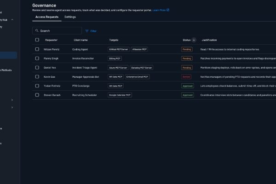Open the Kevin Gao requestor name

click(50, 77)
